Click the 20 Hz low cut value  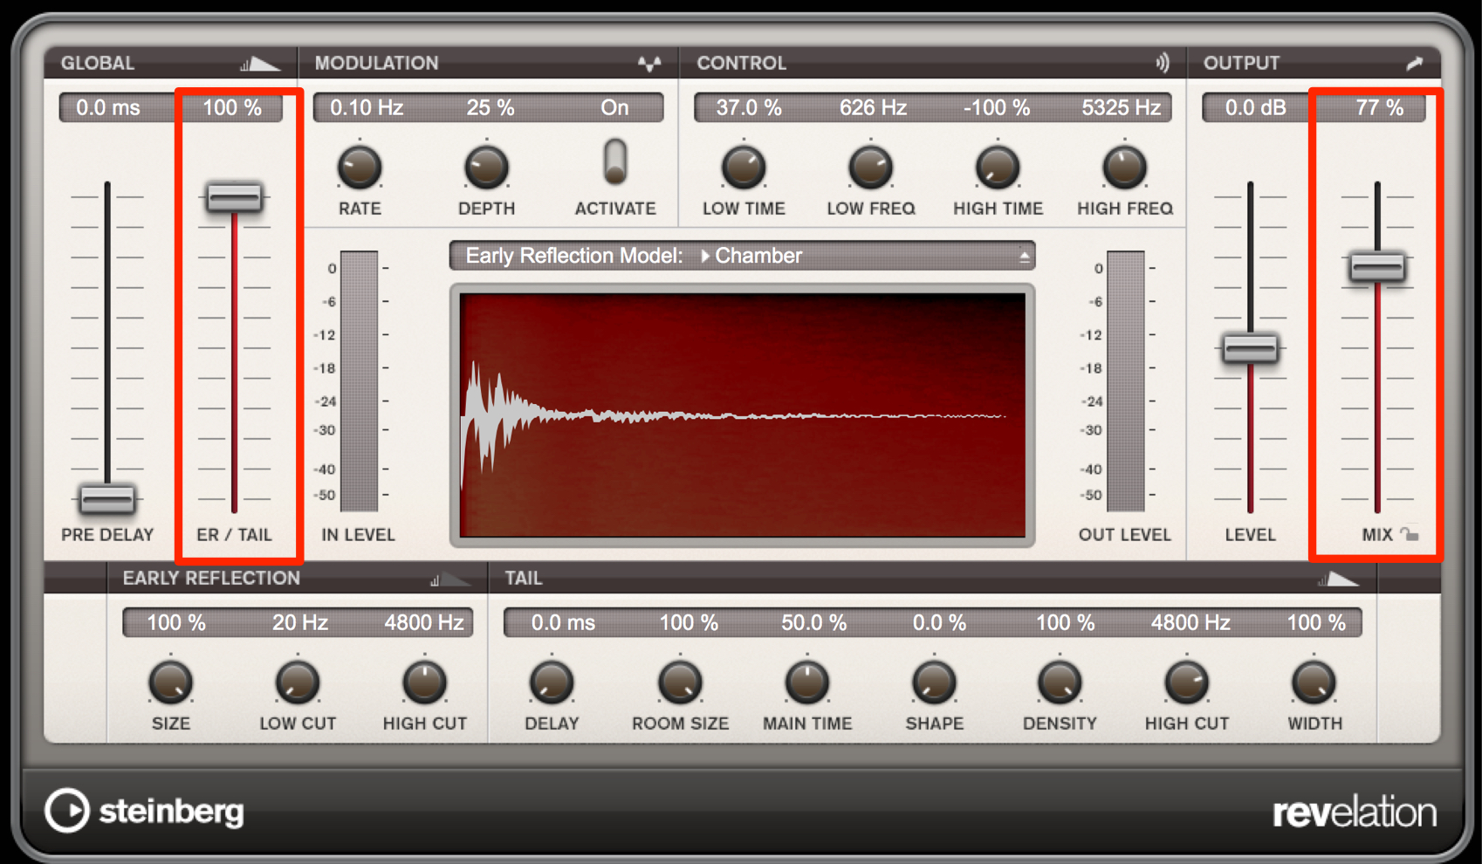pos(300,622)
